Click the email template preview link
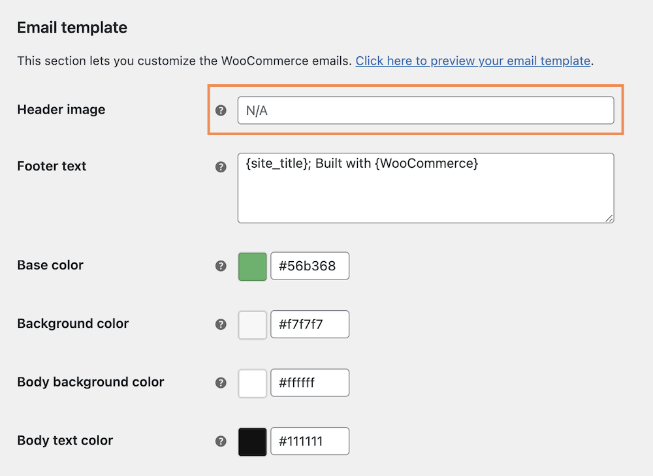The width and height of the screenshot is (653, 476). coord(472,60)
